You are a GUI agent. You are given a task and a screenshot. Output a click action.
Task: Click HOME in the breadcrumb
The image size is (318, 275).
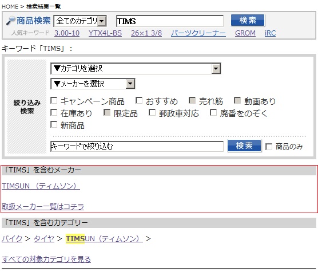10,7
